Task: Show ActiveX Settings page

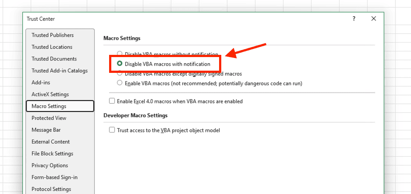Action: (x=50, y=94)
